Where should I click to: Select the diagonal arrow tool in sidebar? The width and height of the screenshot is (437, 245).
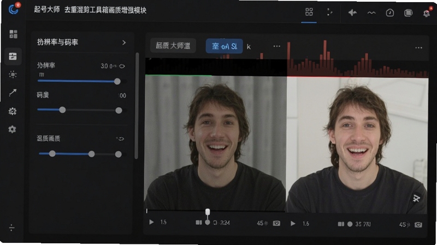13,93
